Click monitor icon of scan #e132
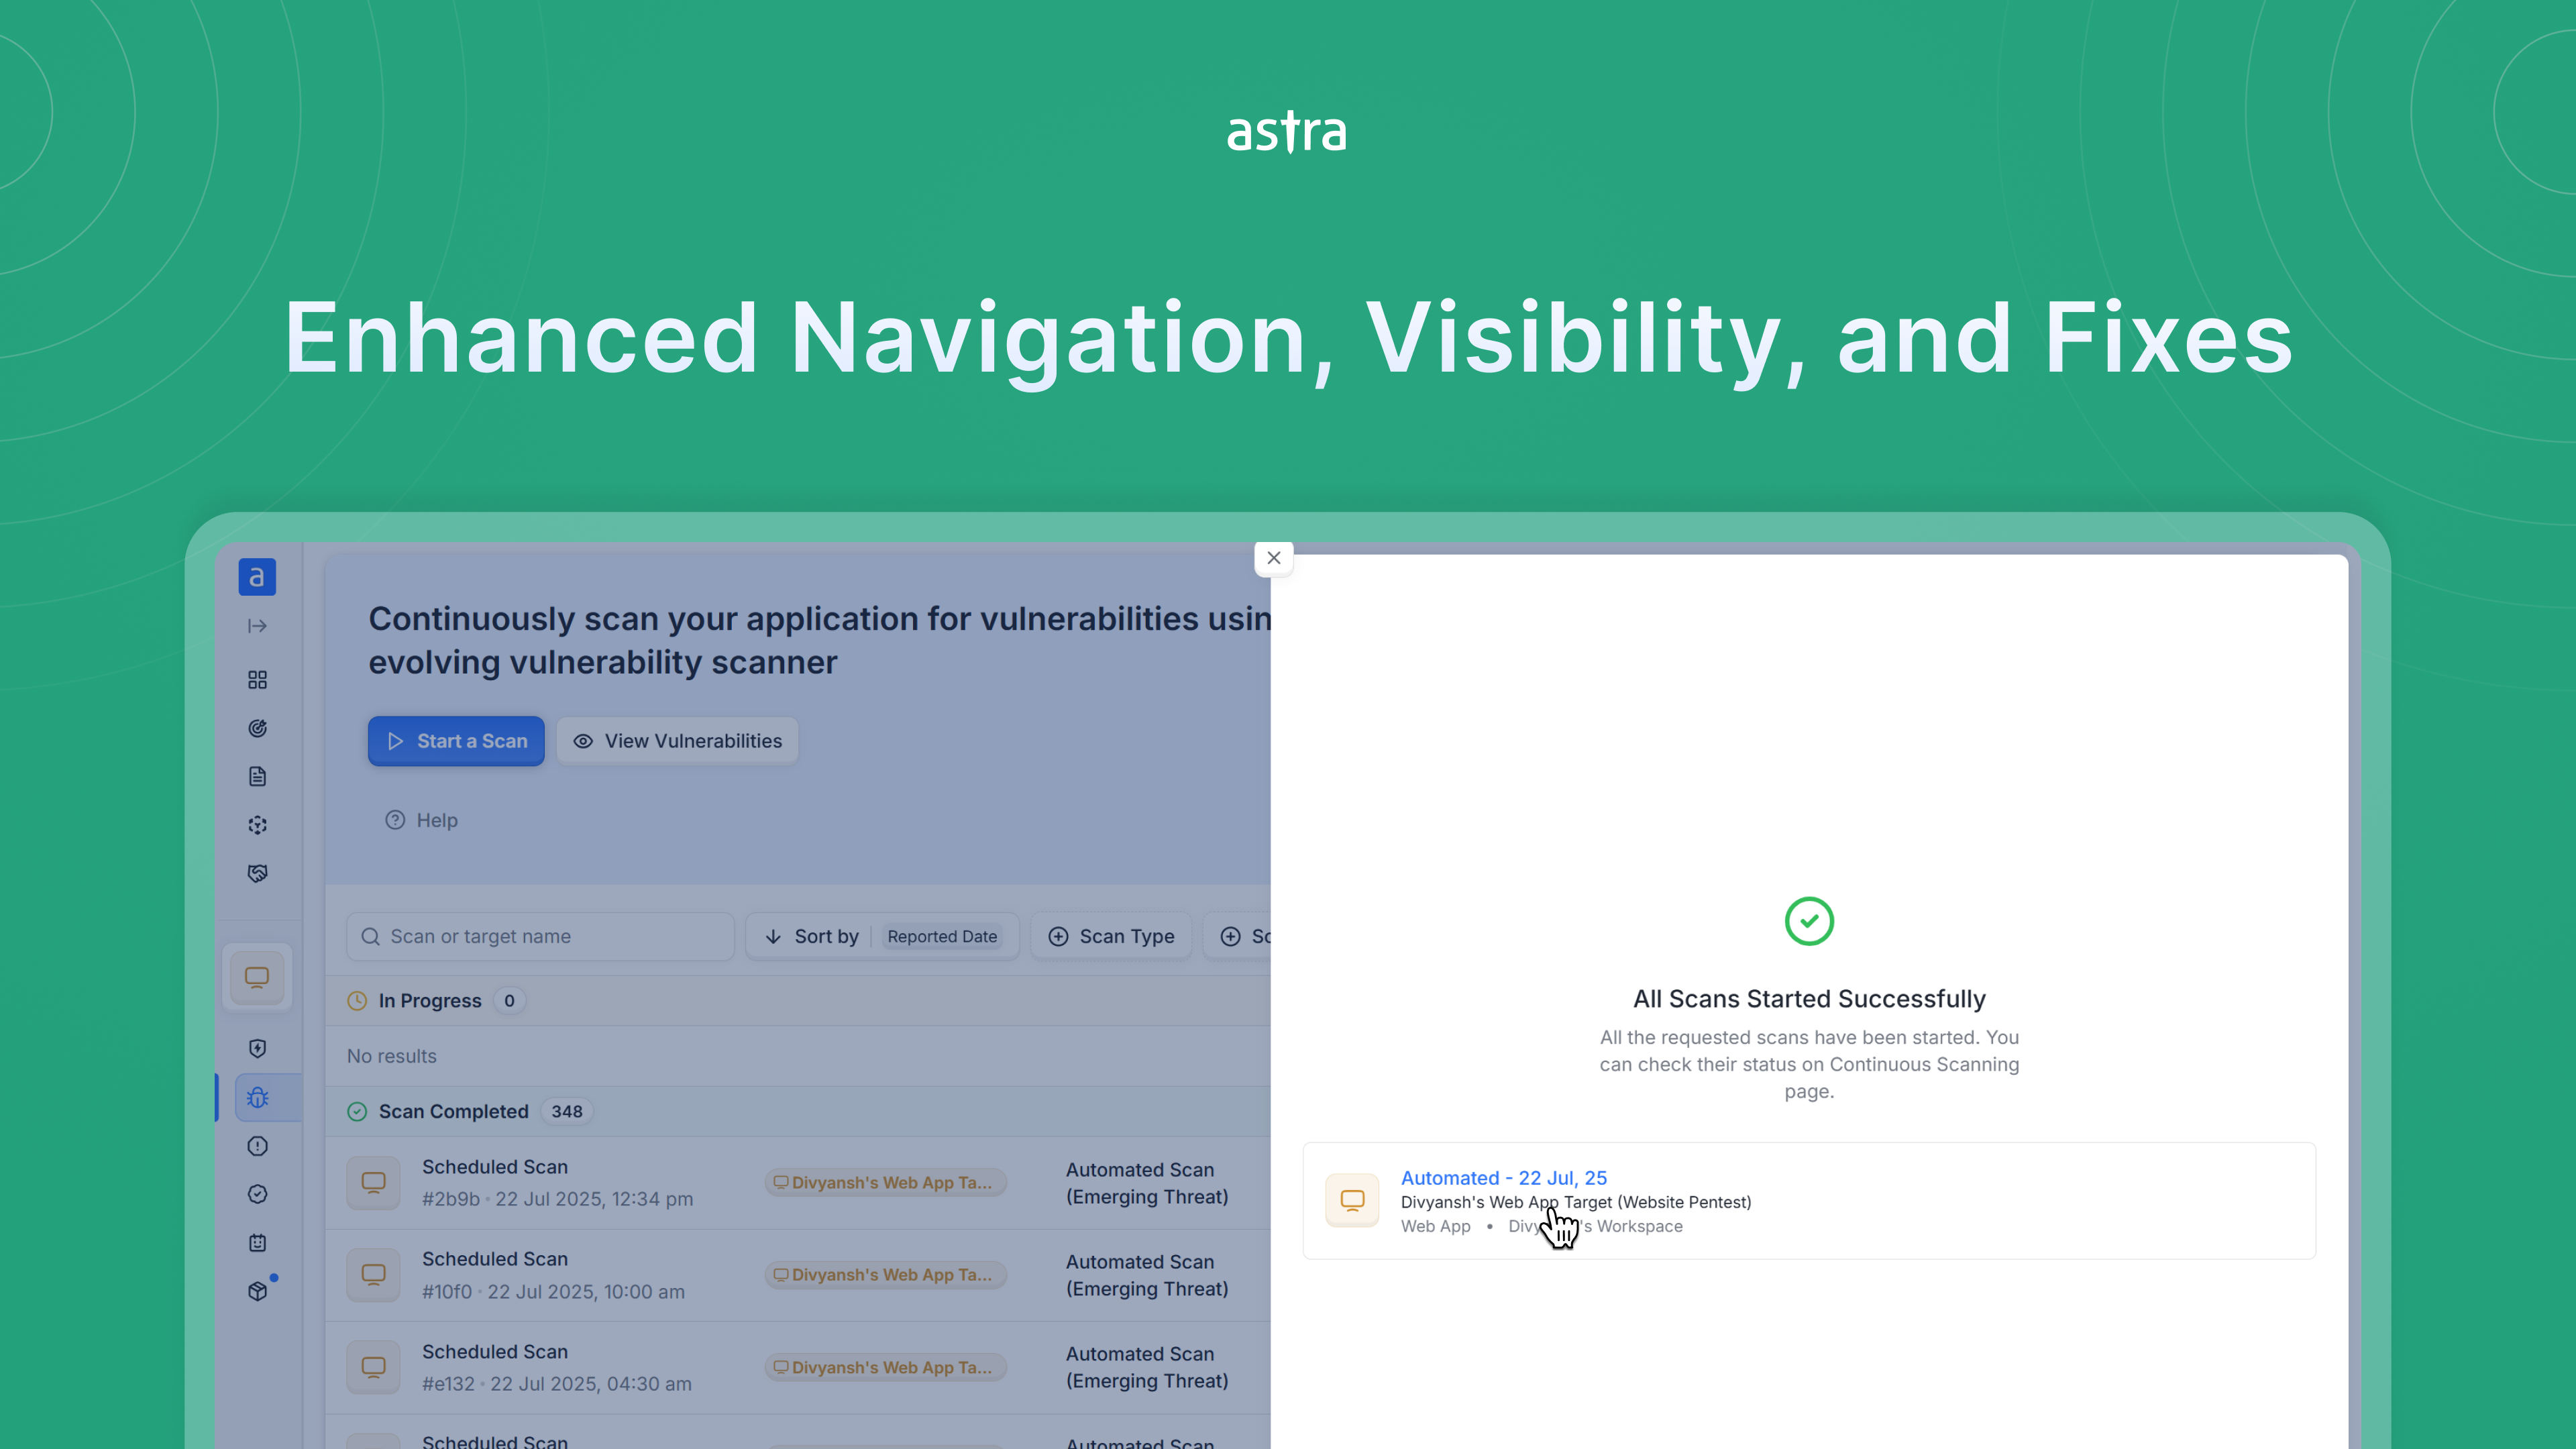The height and width of the screenshot is (1449, 2576). click(373, 1367)
